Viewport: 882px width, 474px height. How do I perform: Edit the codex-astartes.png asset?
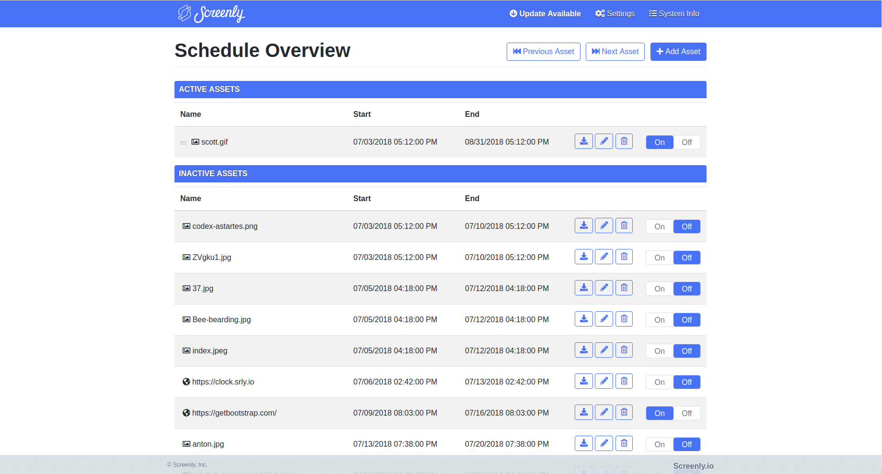click(603, 225)
